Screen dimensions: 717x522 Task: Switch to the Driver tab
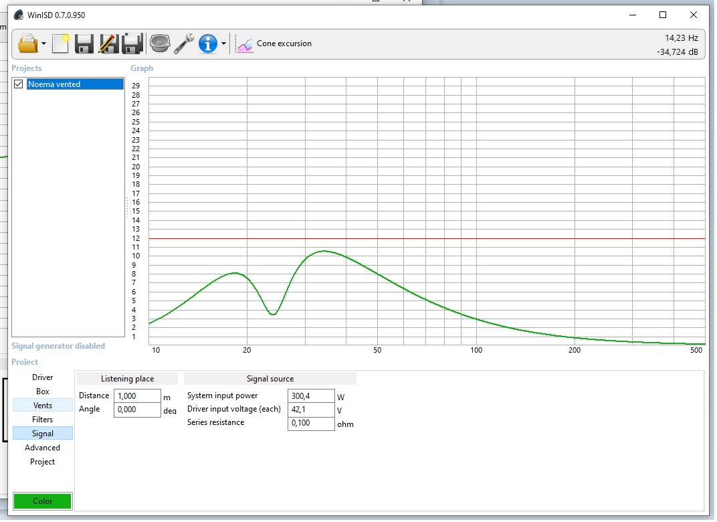(42, 377)
